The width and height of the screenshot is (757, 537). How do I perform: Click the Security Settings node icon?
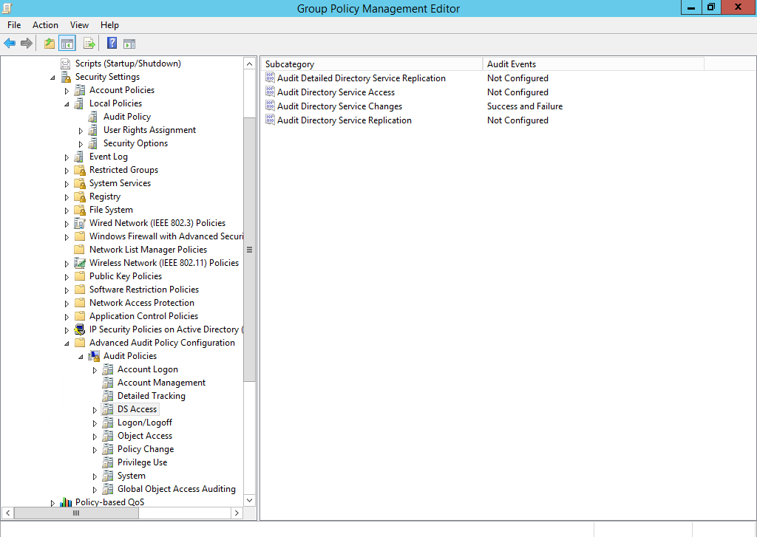click(66, 77)
